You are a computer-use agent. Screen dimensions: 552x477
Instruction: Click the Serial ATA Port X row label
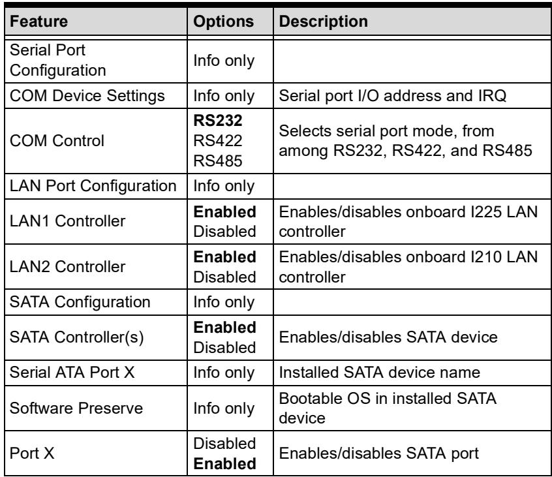point(72,372)
